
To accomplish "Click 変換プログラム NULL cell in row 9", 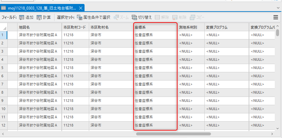I will pyautogui.click(x=227, y=101).
